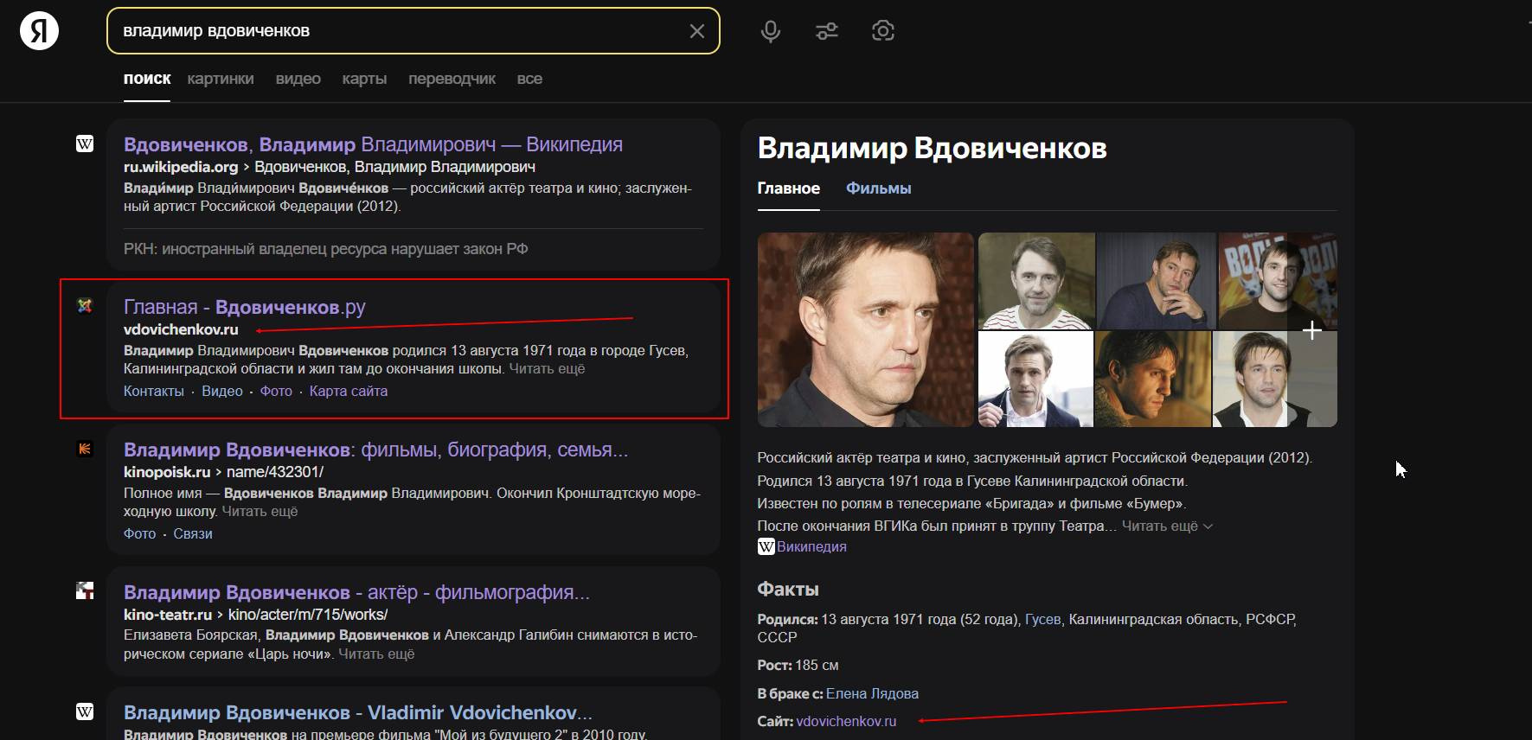Click the ru.wikipedia.org address line
The image size is (1532, 740).
[x=330, y=167]
